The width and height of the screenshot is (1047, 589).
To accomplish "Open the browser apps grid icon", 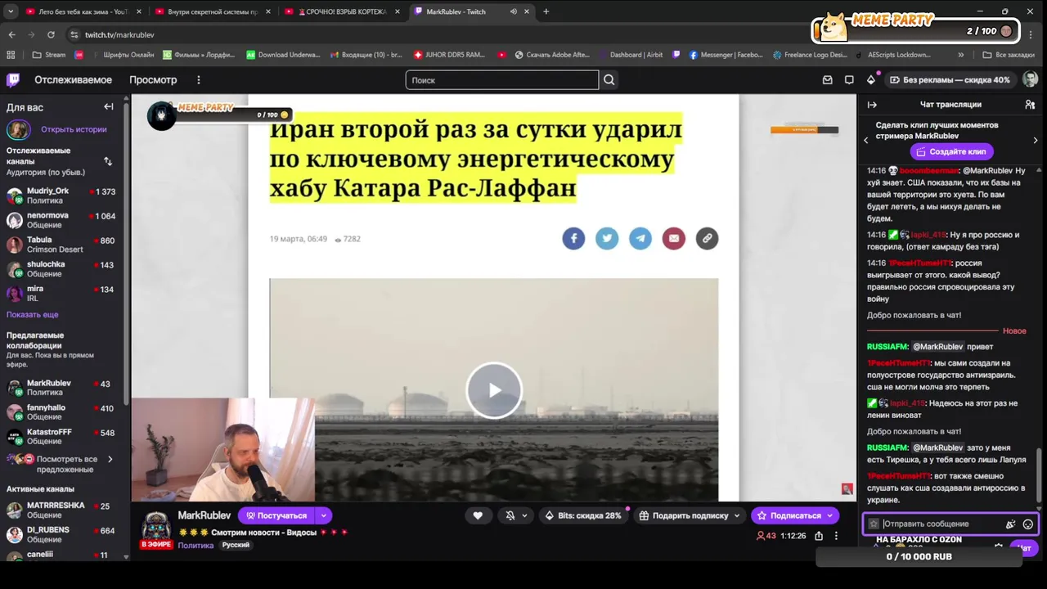I will (11, 55).
